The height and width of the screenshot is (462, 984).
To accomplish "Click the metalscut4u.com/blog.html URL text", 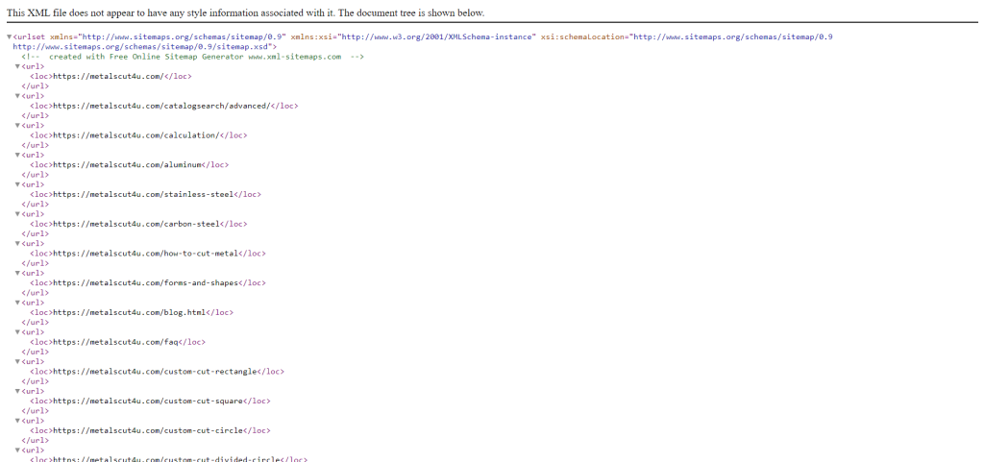I will click(130, 312).
